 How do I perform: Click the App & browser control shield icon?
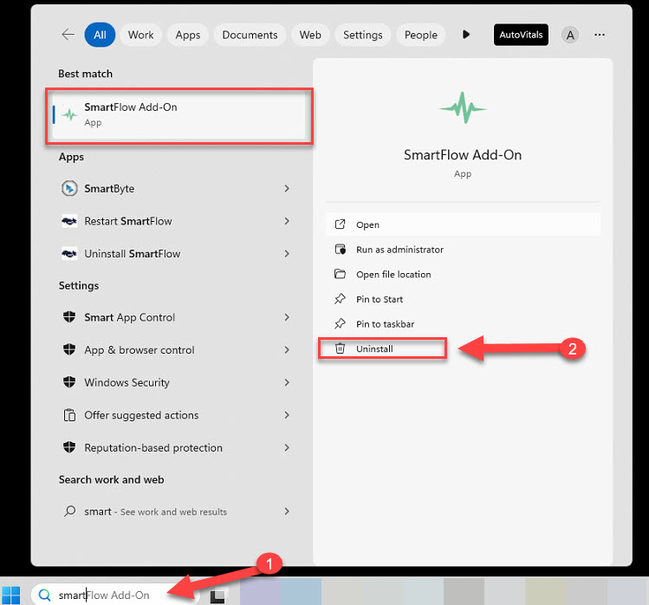coord(69,349)
